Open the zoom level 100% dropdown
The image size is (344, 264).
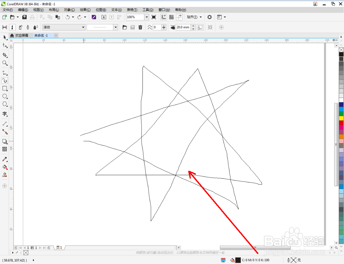point(147,17)
